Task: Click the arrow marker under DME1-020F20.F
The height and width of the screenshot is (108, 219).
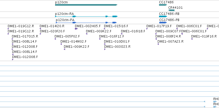Action: pos(40,34)
